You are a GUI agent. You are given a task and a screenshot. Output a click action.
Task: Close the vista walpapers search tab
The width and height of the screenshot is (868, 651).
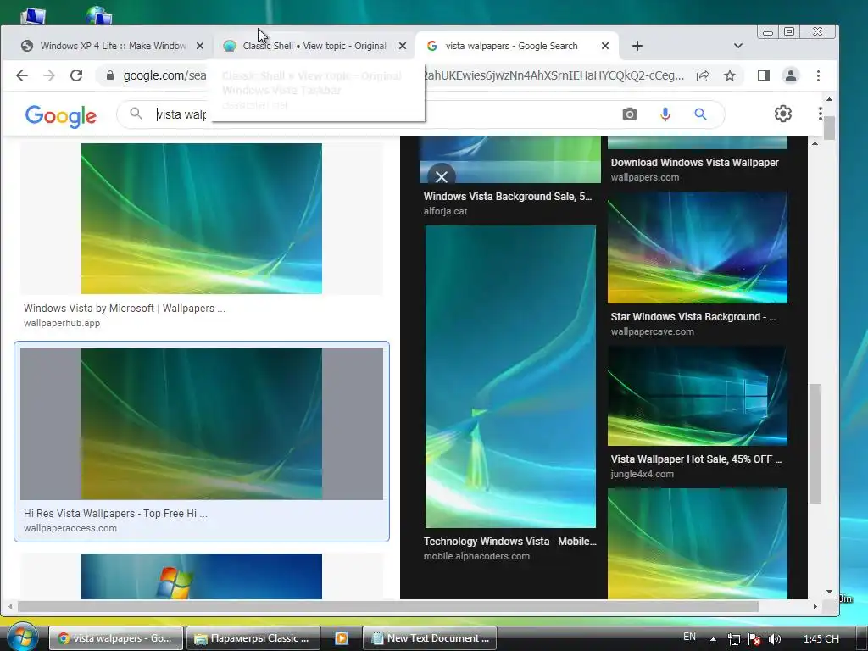605,46
